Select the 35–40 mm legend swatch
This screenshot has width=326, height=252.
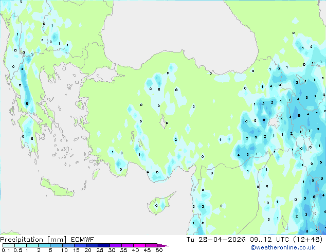[127, 245]
